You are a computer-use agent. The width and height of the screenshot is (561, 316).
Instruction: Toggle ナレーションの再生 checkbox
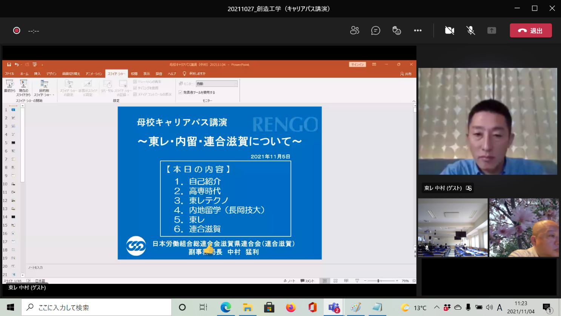[135, 82]
